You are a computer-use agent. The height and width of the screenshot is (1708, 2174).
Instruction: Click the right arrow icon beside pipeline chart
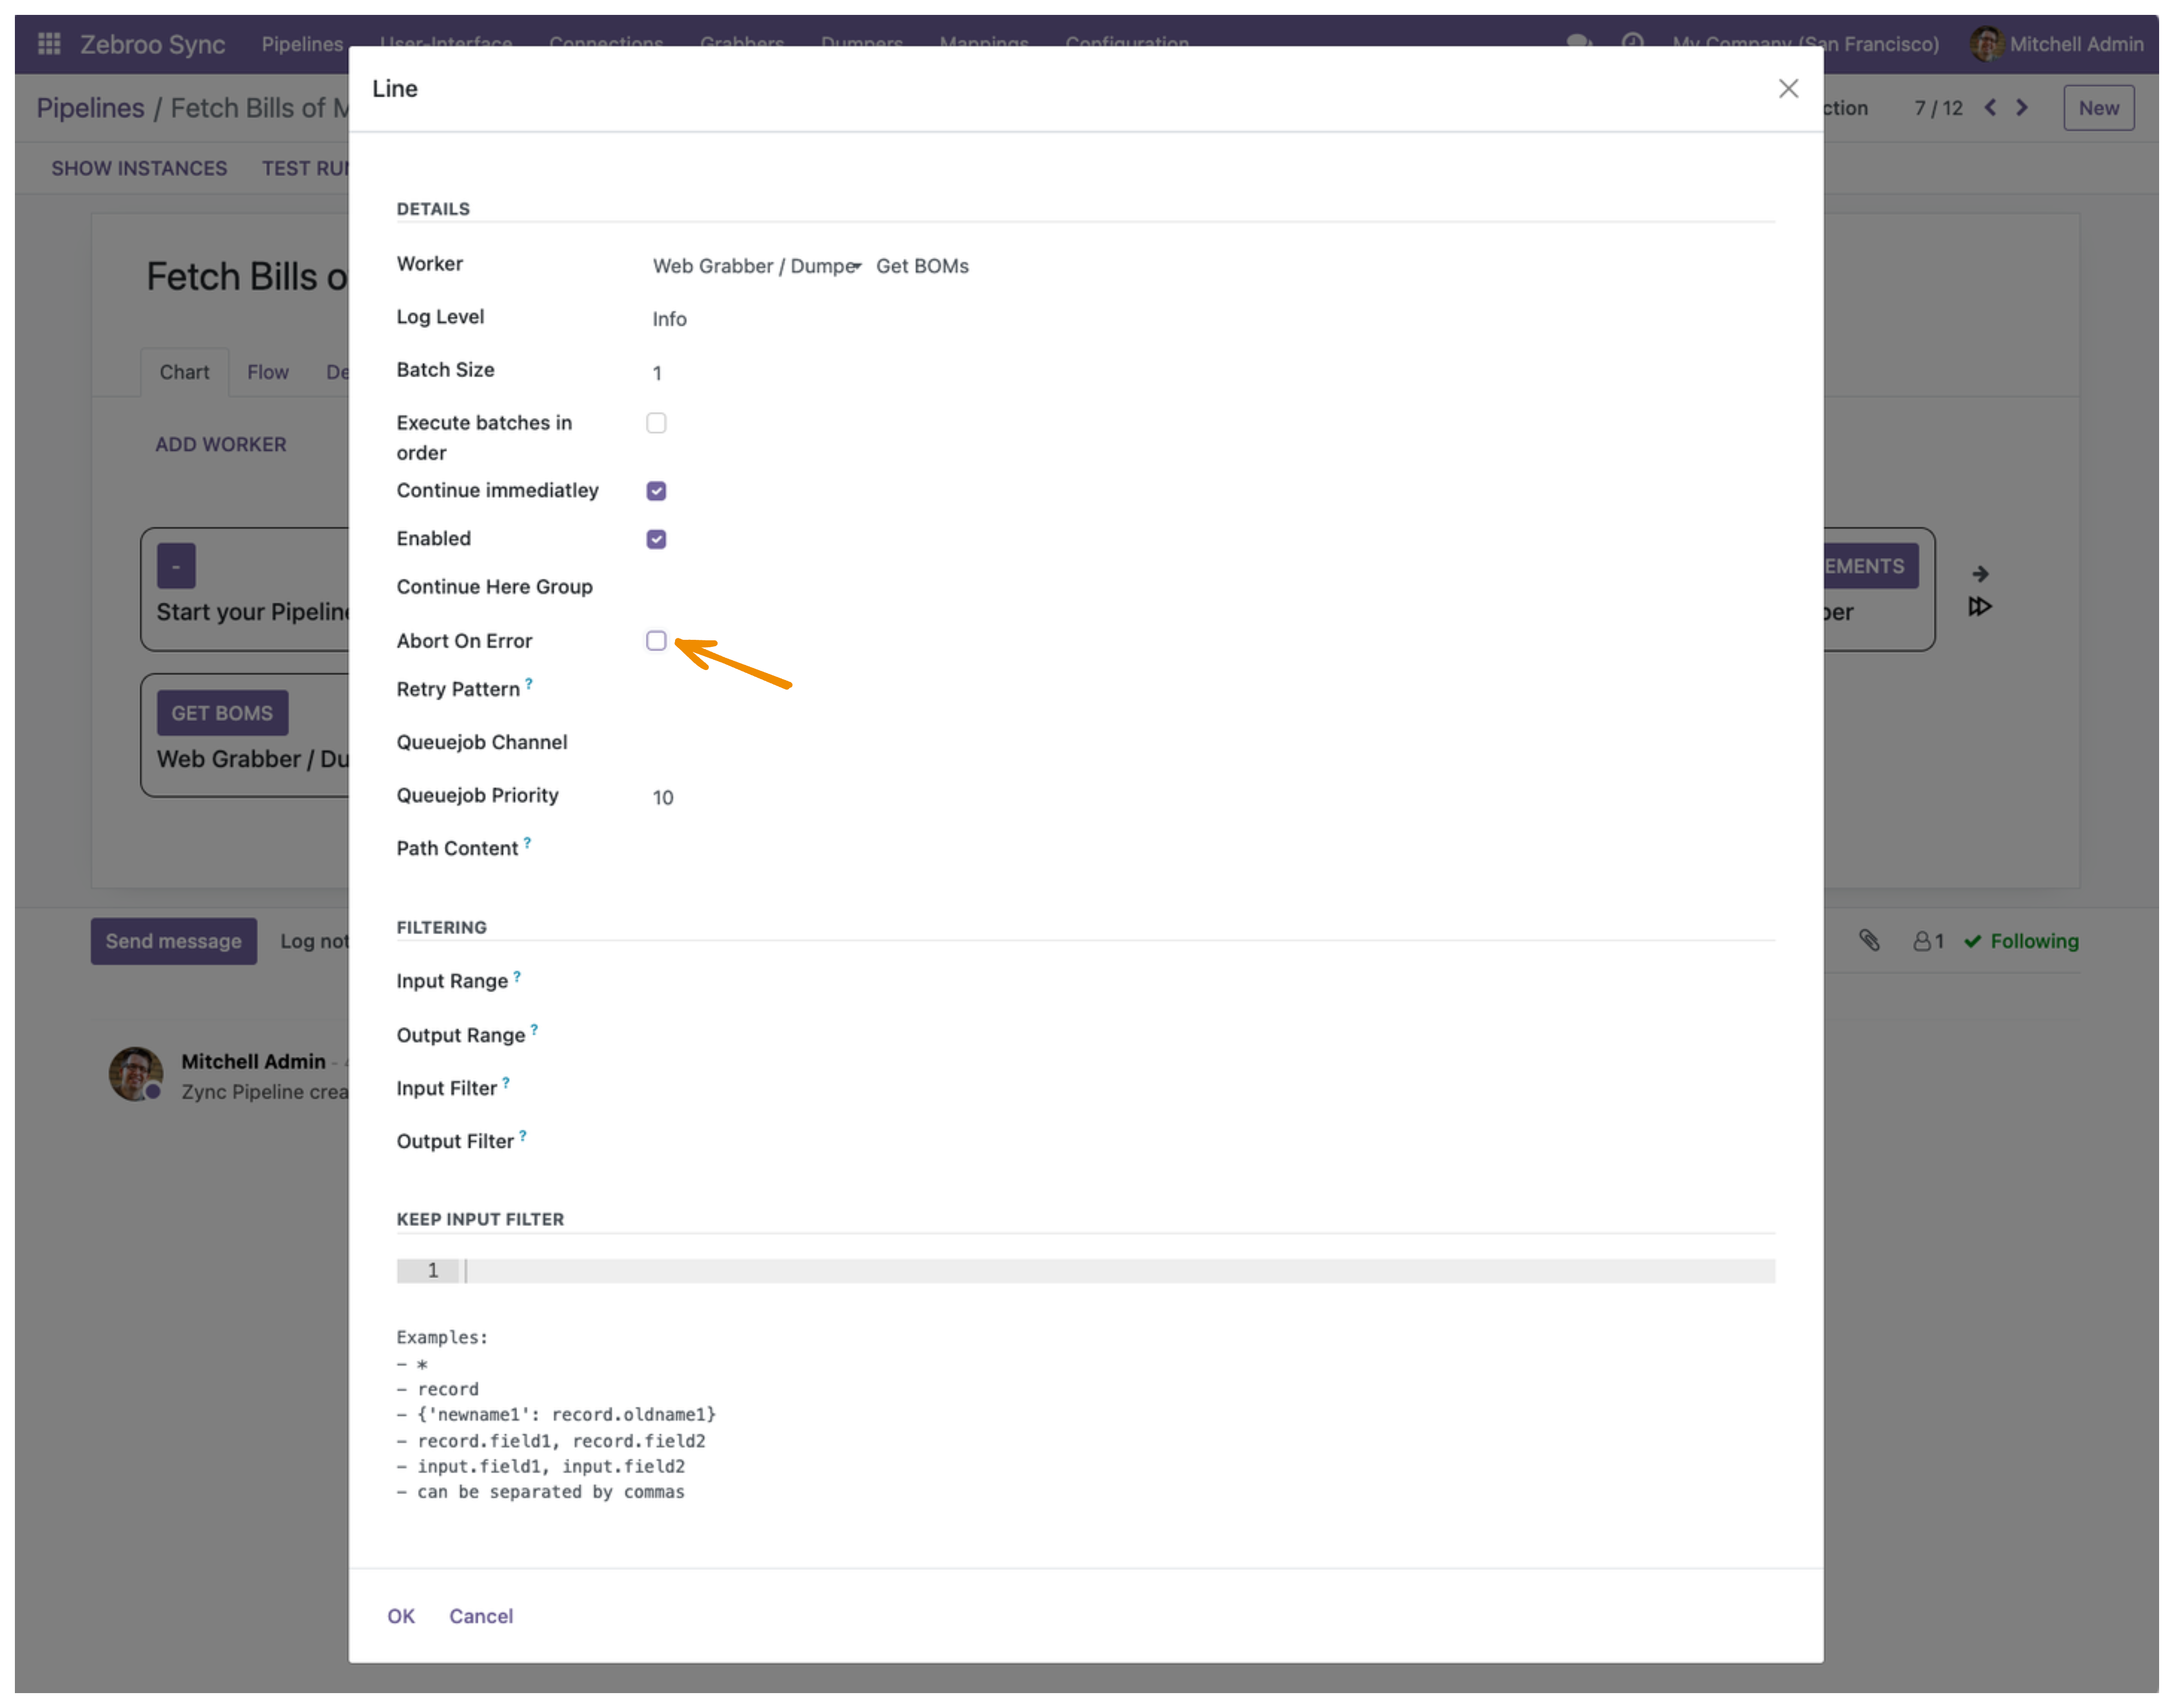pyautogui.click(x=1980, y=573)
